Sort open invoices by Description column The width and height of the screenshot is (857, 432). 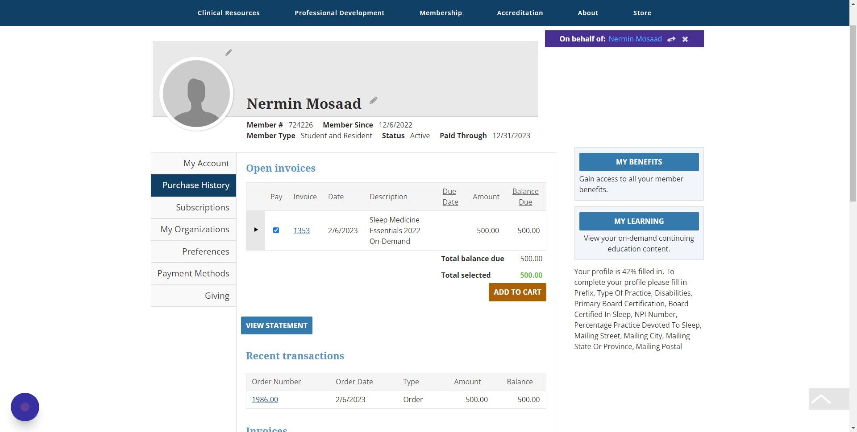[388, 197]
